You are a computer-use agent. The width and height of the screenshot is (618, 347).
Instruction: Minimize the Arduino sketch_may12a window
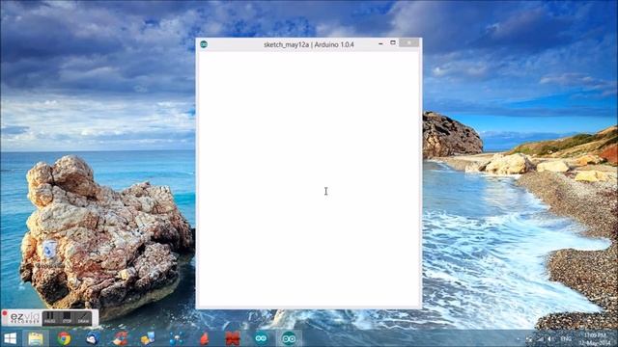(380, 43)
